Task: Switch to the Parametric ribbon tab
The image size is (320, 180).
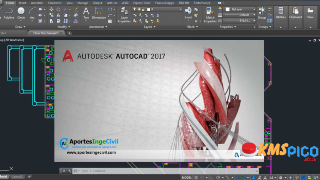Action: coord(55,3)
